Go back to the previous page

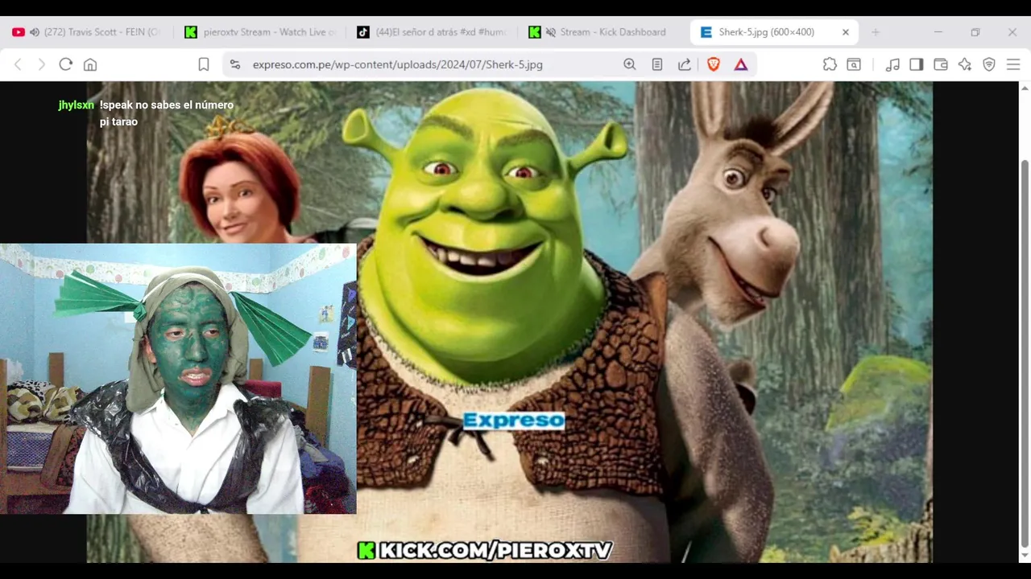pyautogui.click(x=18, y=64)
